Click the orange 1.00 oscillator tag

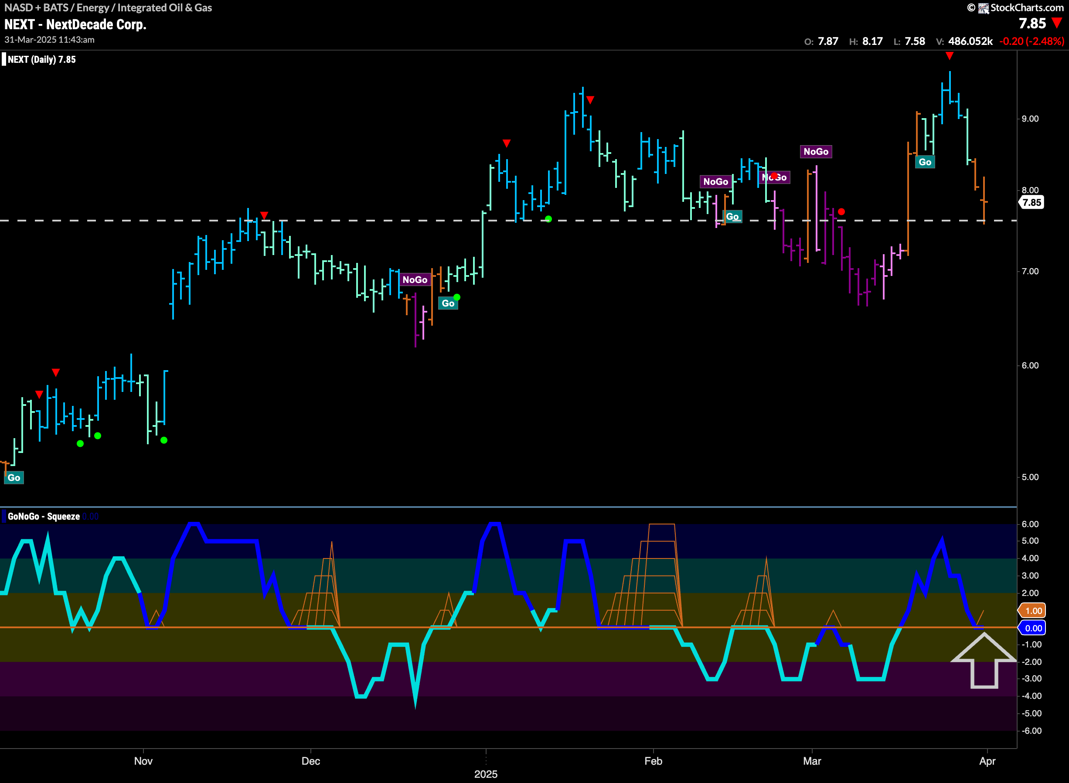point(1032,611)
